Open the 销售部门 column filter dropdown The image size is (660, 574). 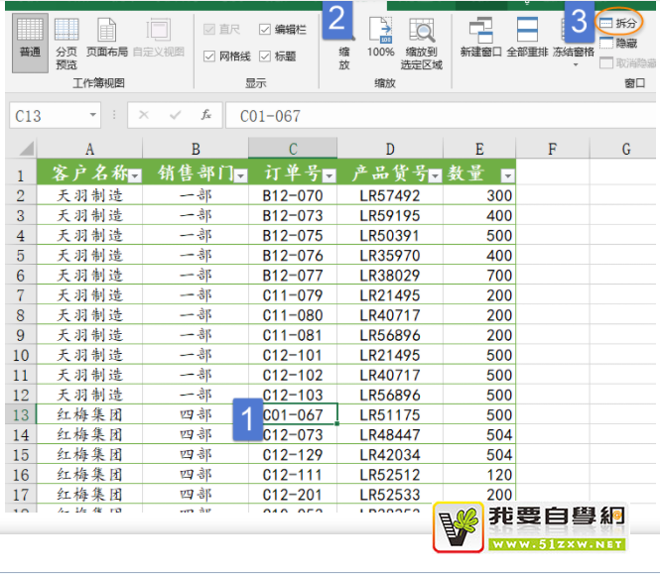pyautogui.click(x=240, y=175)
